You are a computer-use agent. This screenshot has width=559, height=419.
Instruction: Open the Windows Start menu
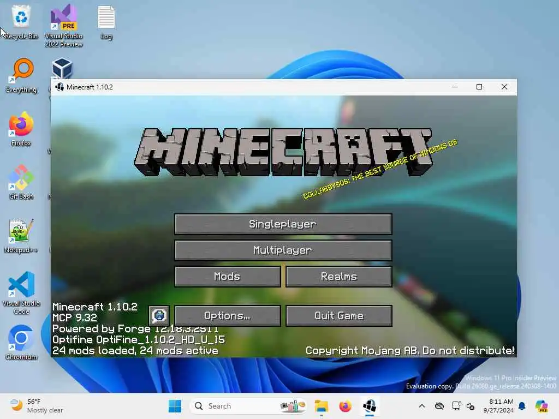(175, 406)
